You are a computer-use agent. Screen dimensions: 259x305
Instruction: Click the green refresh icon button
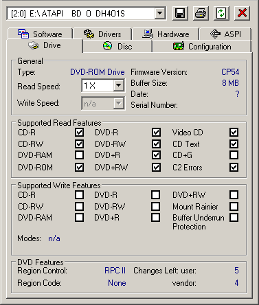(x=221, y=13)
